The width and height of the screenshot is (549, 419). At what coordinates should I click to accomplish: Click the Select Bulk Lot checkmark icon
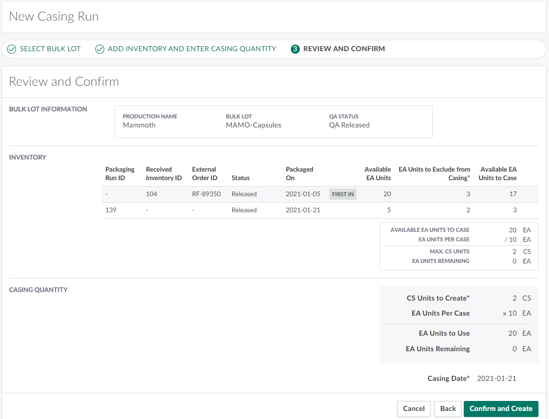[12, 49]
